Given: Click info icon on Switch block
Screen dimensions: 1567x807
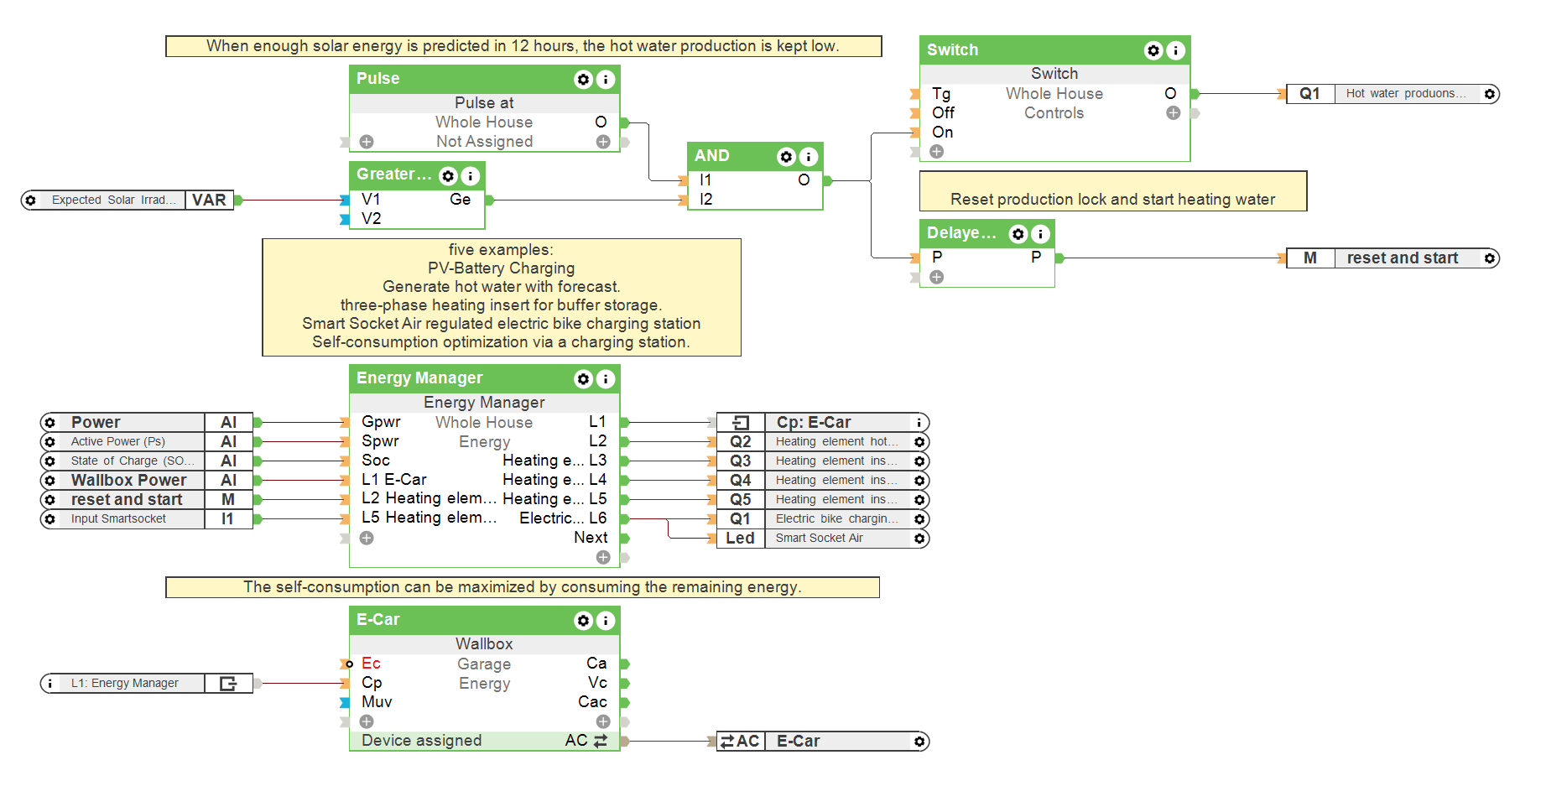Looking at the screenshot, I should click(x=1176, y=51).
